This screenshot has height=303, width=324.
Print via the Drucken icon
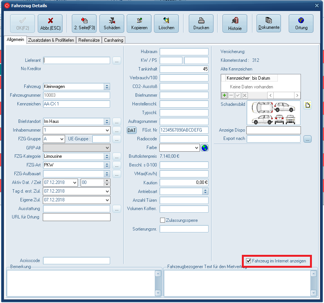coord(201,24)
